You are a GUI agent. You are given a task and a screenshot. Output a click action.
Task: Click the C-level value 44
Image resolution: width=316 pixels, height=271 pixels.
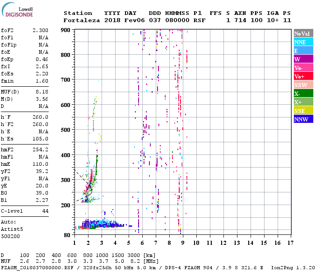click(x=45, y=211)
